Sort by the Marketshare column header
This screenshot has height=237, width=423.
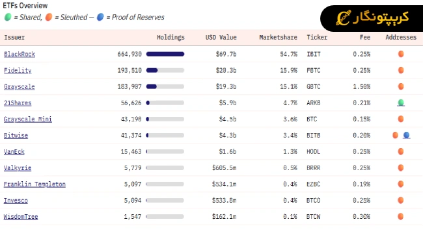278,38
